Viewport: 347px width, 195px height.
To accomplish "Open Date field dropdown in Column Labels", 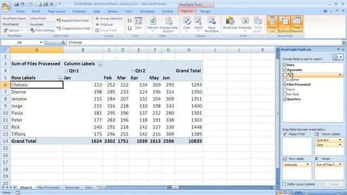I will [x=340, y=145].
